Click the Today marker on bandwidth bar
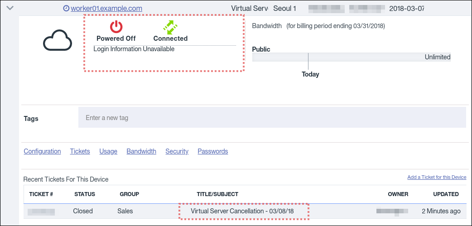This screenshot has width=472, height=226. tap(310, 74)
